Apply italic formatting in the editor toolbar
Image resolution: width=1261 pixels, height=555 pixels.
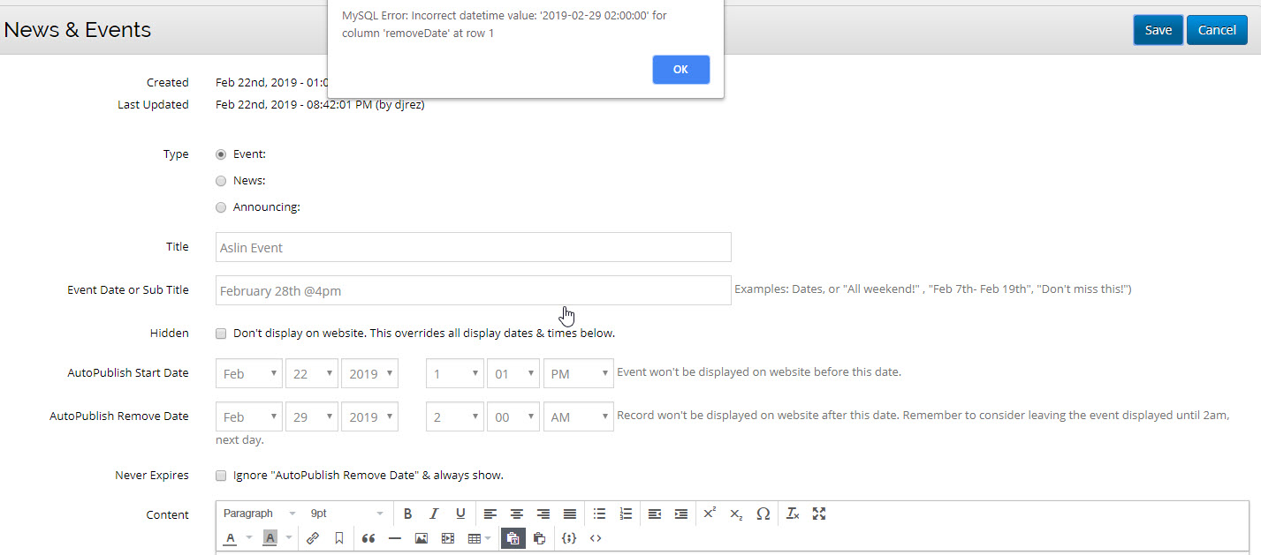click(x=434, y=514)
